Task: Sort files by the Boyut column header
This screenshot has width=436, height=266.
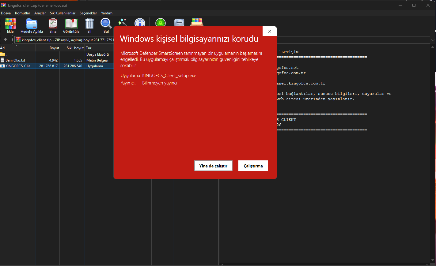Action: tap(47, 48)
